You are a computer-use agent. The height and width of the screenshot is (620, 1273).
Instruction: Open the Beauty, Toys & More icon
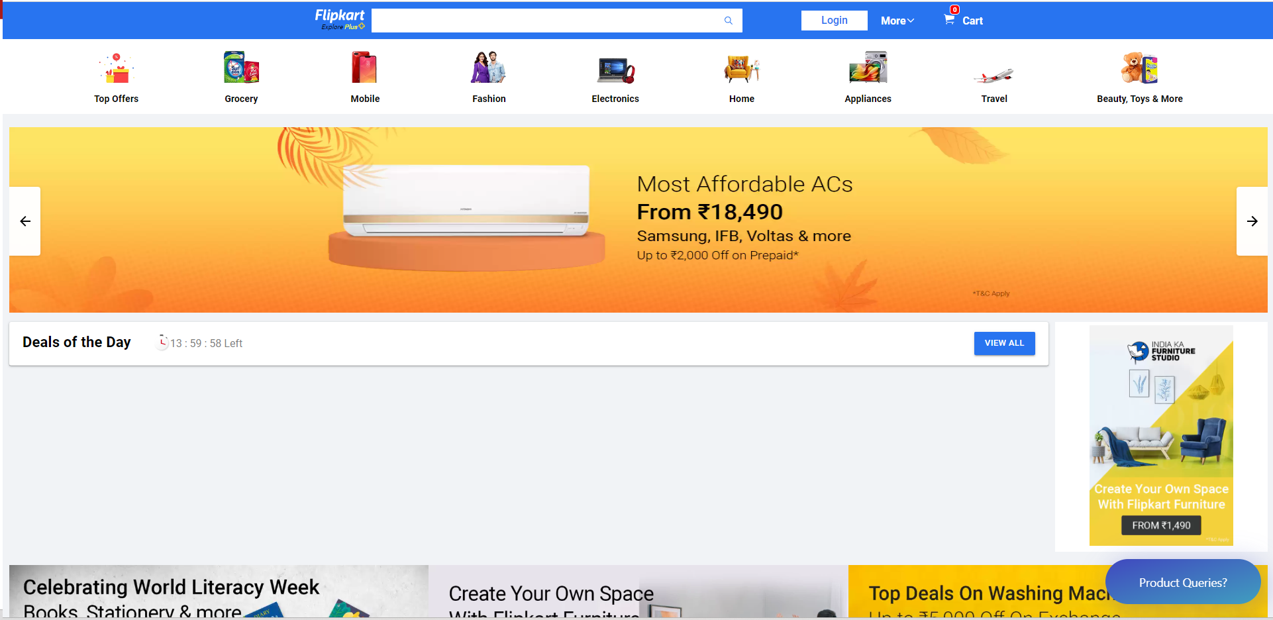[x=1139, y=68]
